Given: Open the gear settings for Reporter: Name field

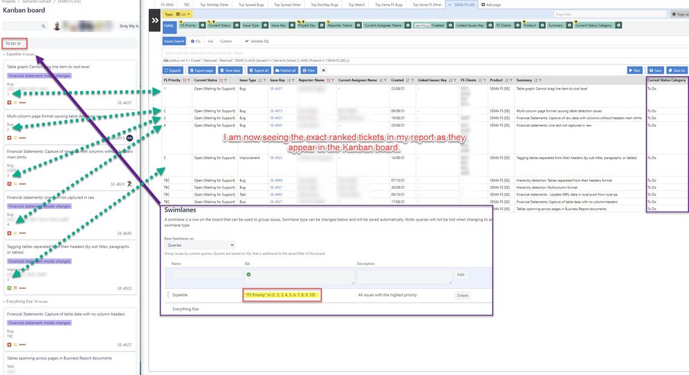Looking at the screenshot, I should coord(359,26).
